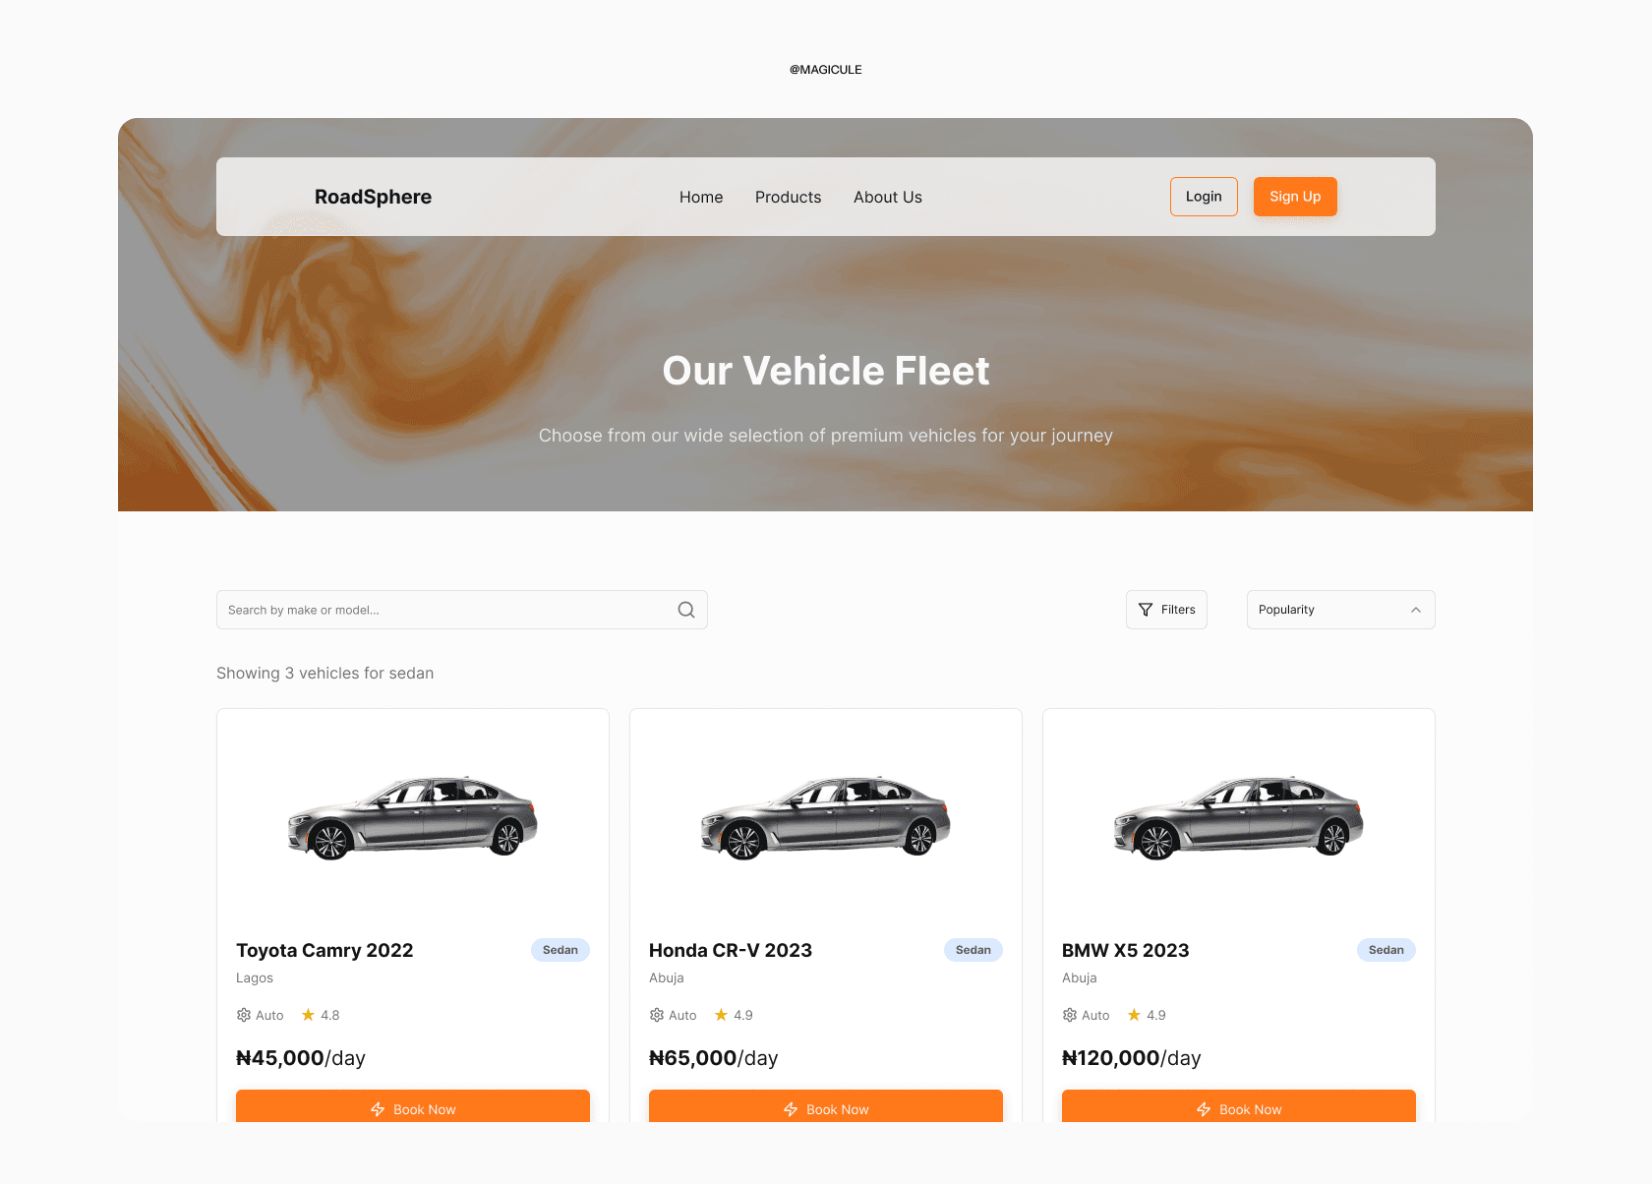Click the Our Vehicle Fleet heading
The height and width of the screenshot is (1184, 1652).
point(826,371)
